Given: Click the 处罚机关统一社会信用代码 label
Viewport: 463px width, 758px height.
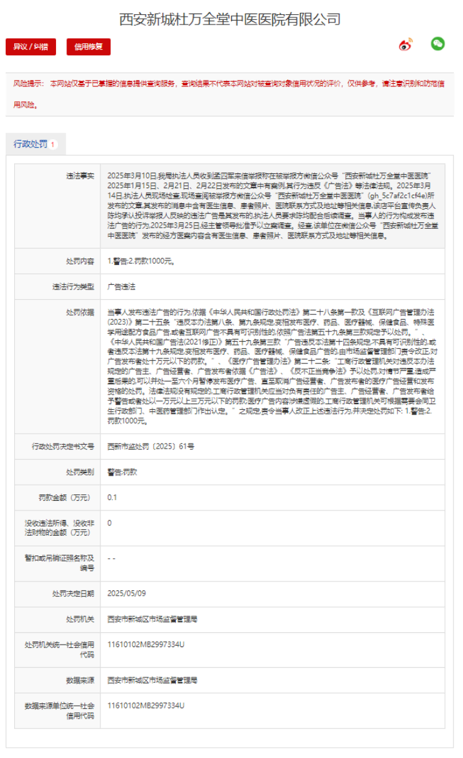Looking at the screenshot, I should [x=59, y=650].
